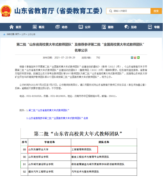Click the 概况 building icon
The image size is (163, 180).
click(35, 27)
